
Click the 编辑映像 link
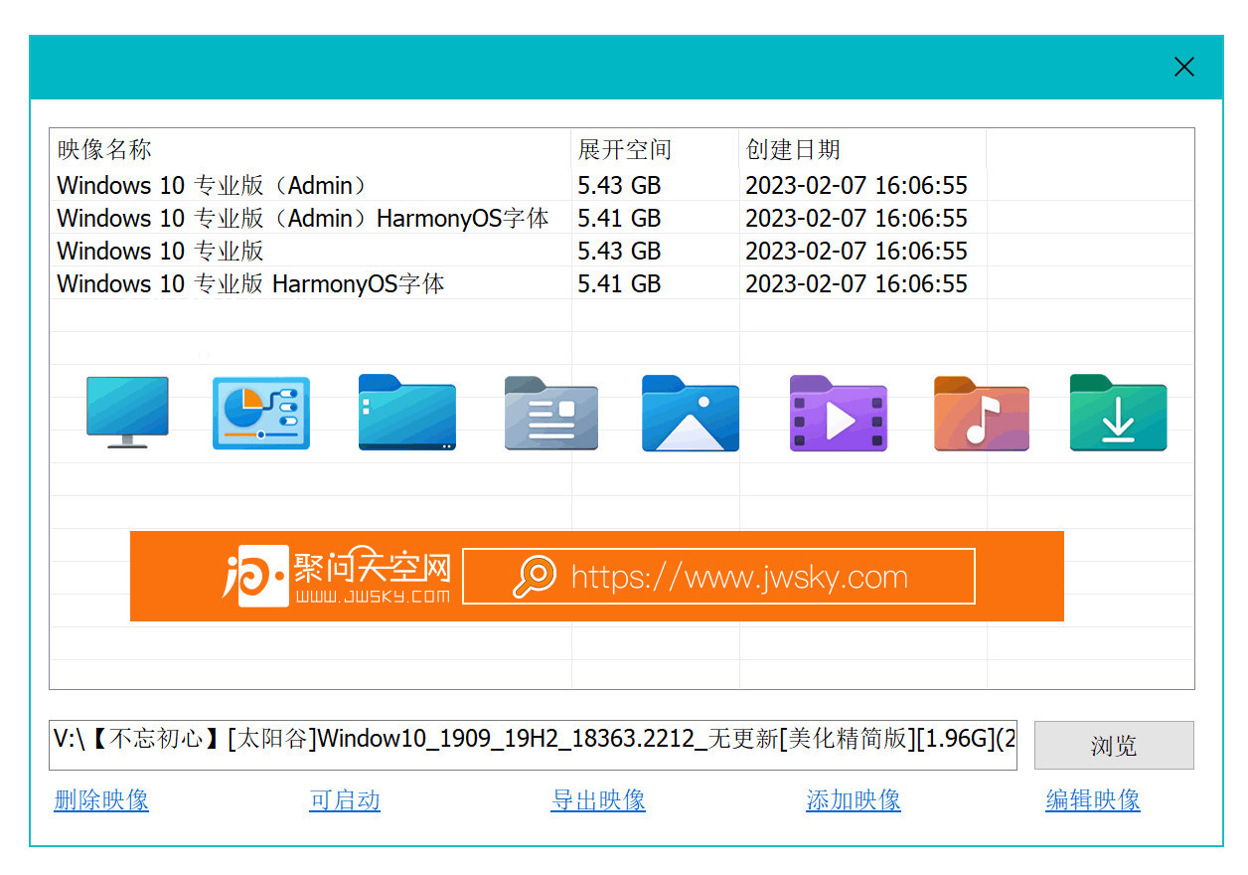tap(1093, 800)
